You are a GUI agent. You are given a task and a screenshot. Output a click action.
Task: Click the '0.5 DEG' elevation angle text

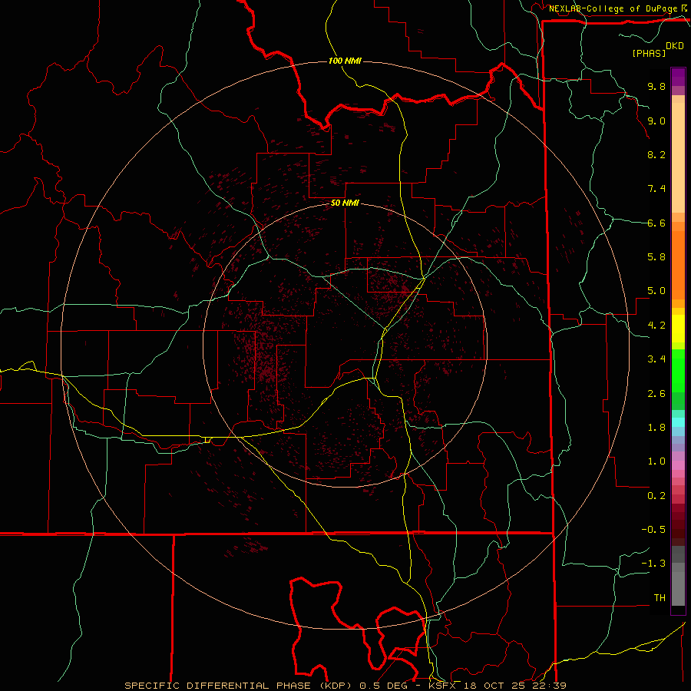coord(385,686)
